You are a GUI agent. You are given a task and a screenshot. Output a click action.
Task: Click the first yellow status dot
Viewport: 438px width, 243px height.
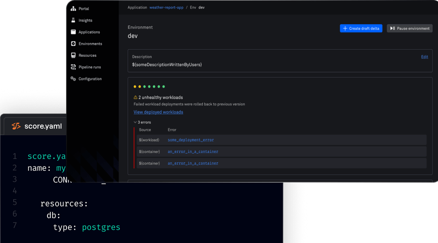[135, 86]
